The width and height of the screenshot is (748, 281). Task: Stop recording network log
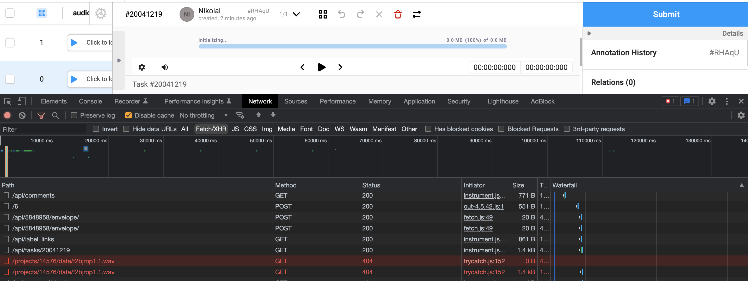pos(7,115)
